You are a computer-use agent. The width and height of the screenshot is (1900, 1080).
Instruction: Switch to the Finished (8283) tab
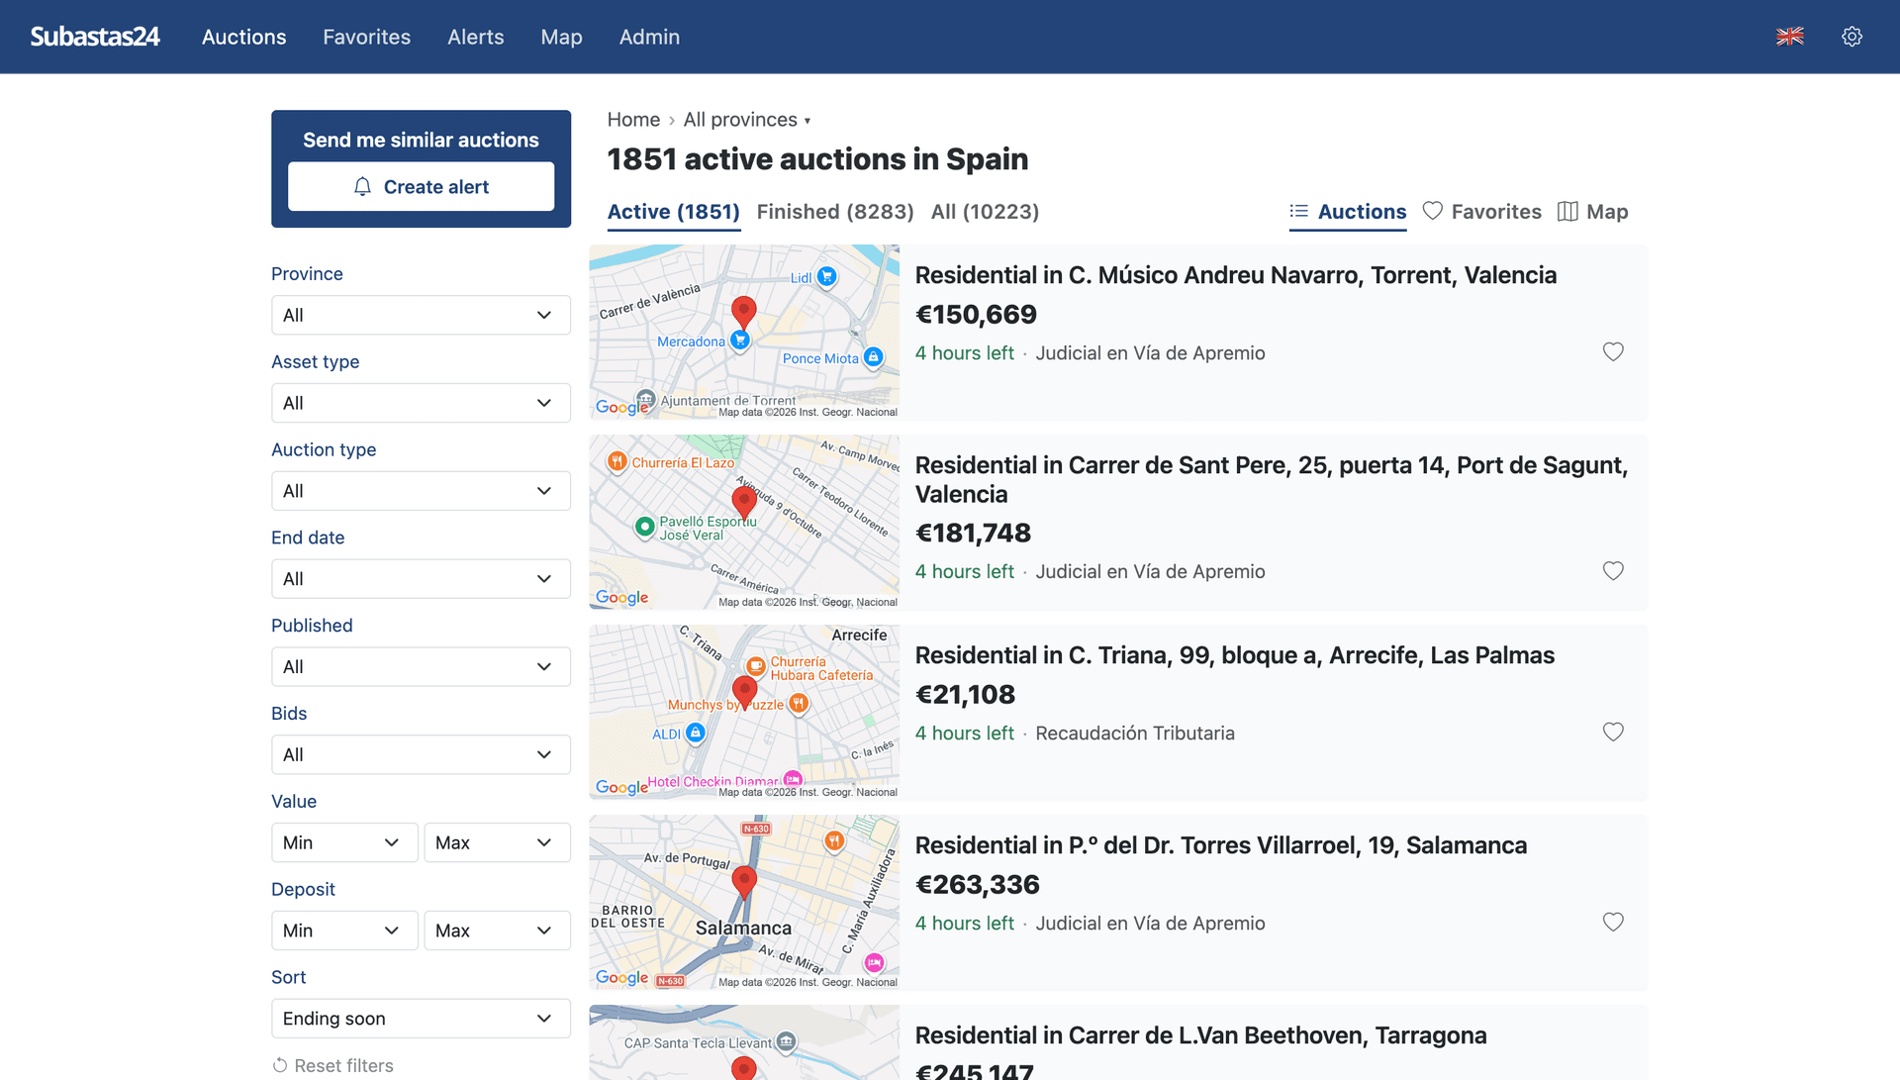(x=835, y=212)
